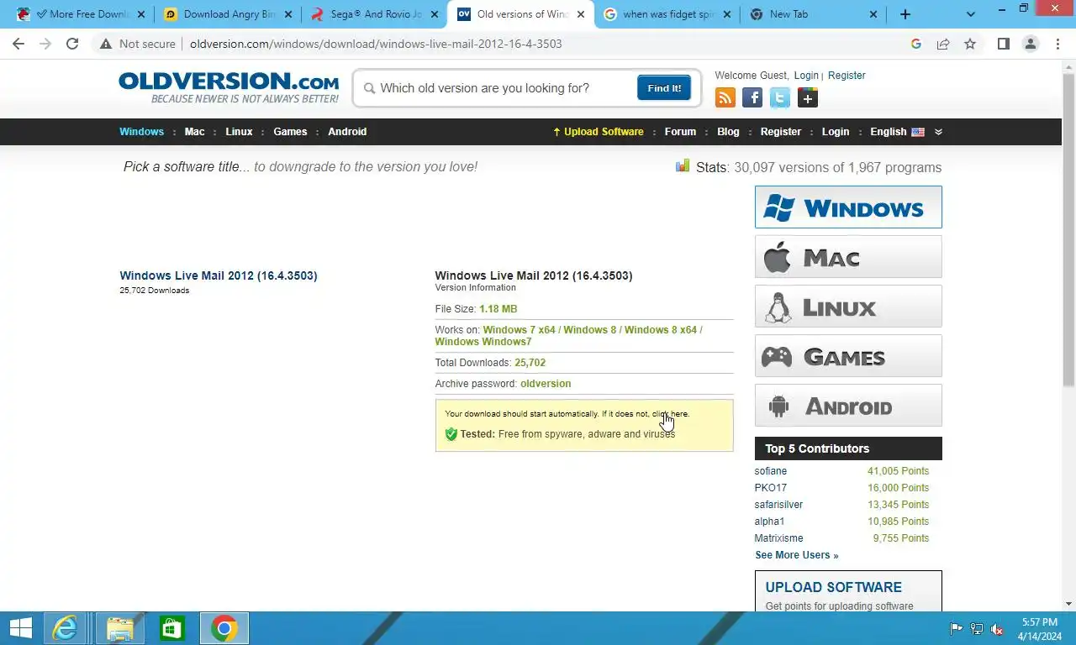Click Action Center flag icon
The height and width of the screenshot is (645, 1076).
click(956, 629)
